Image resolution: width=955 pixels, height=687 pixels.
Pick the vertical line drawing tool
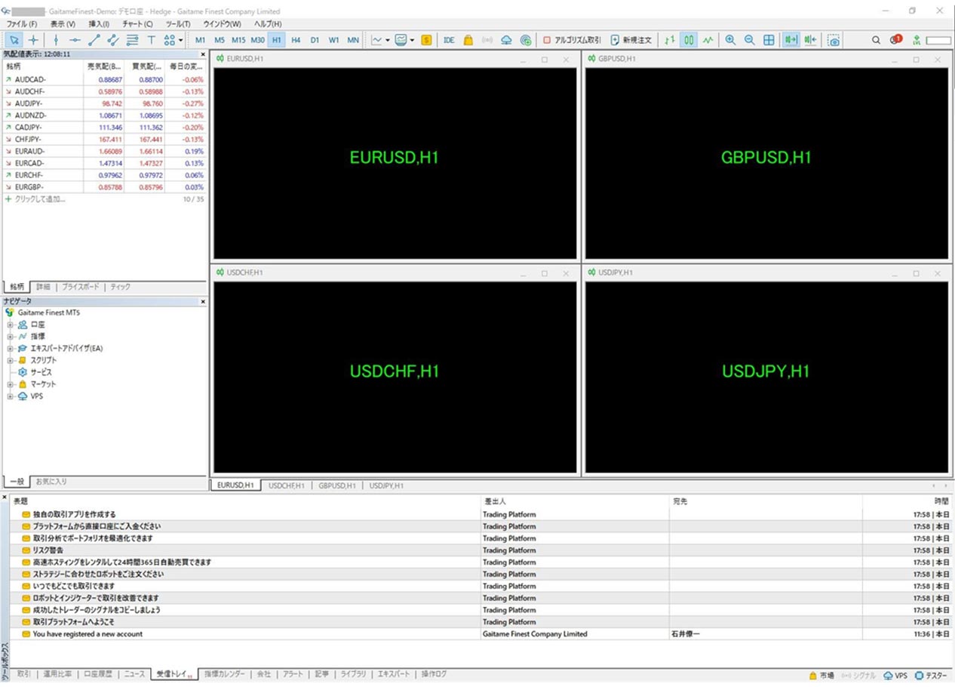tap(56, 40)
